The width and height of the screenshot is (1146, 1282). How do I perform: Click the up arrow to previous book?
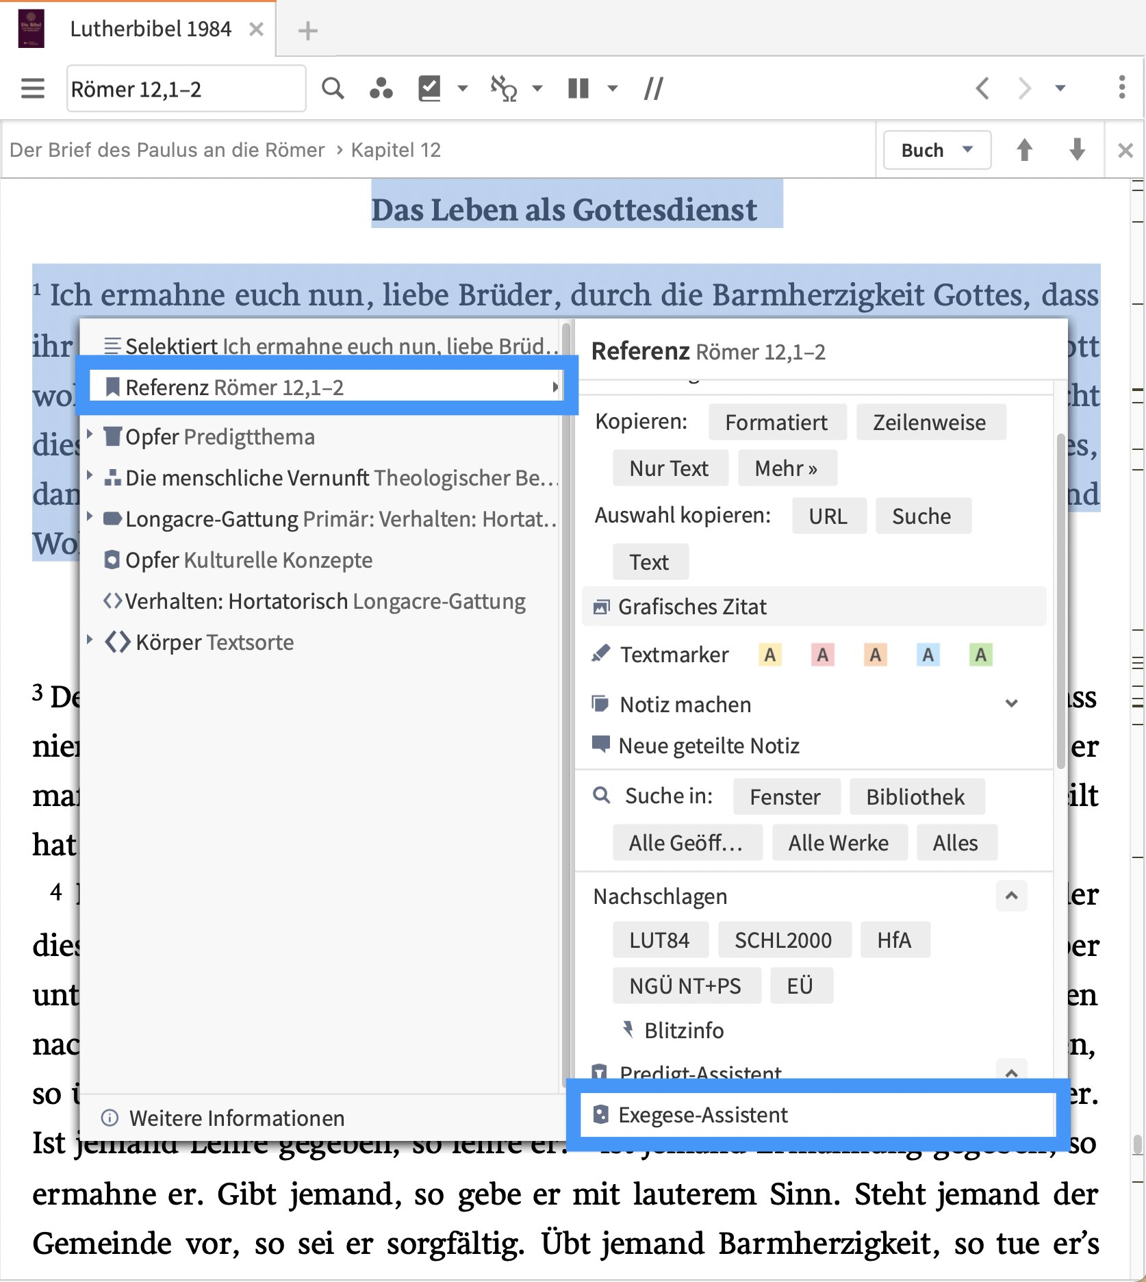[x=1025, y=150]
